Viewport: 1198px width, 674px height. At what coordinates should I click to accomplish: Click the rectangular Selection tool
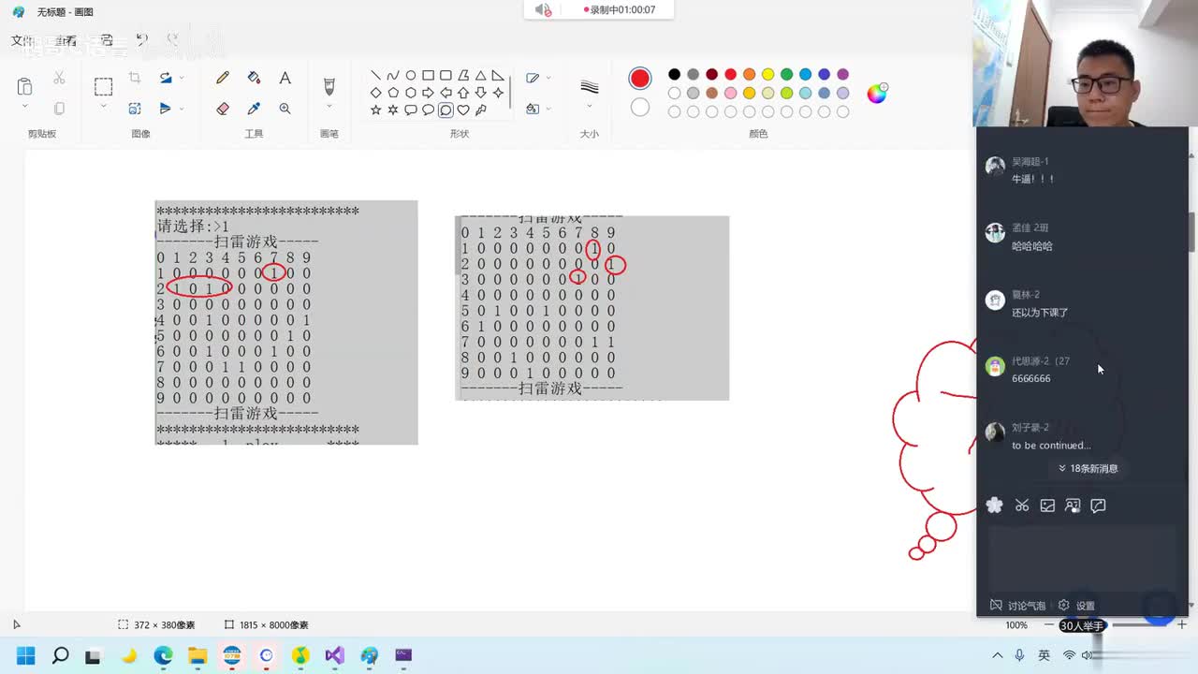coord(103,87)
